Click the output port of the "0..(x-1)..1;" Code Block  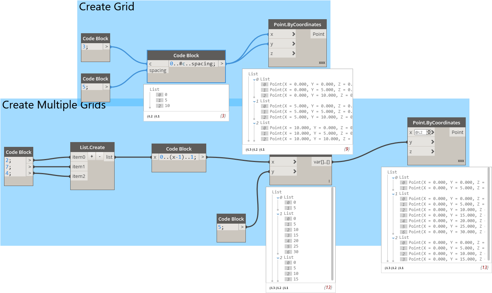pos(203,157)
